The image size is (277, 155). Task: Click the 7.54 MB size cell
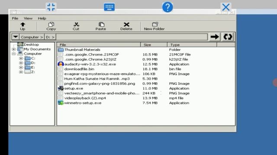pos(150,103)
